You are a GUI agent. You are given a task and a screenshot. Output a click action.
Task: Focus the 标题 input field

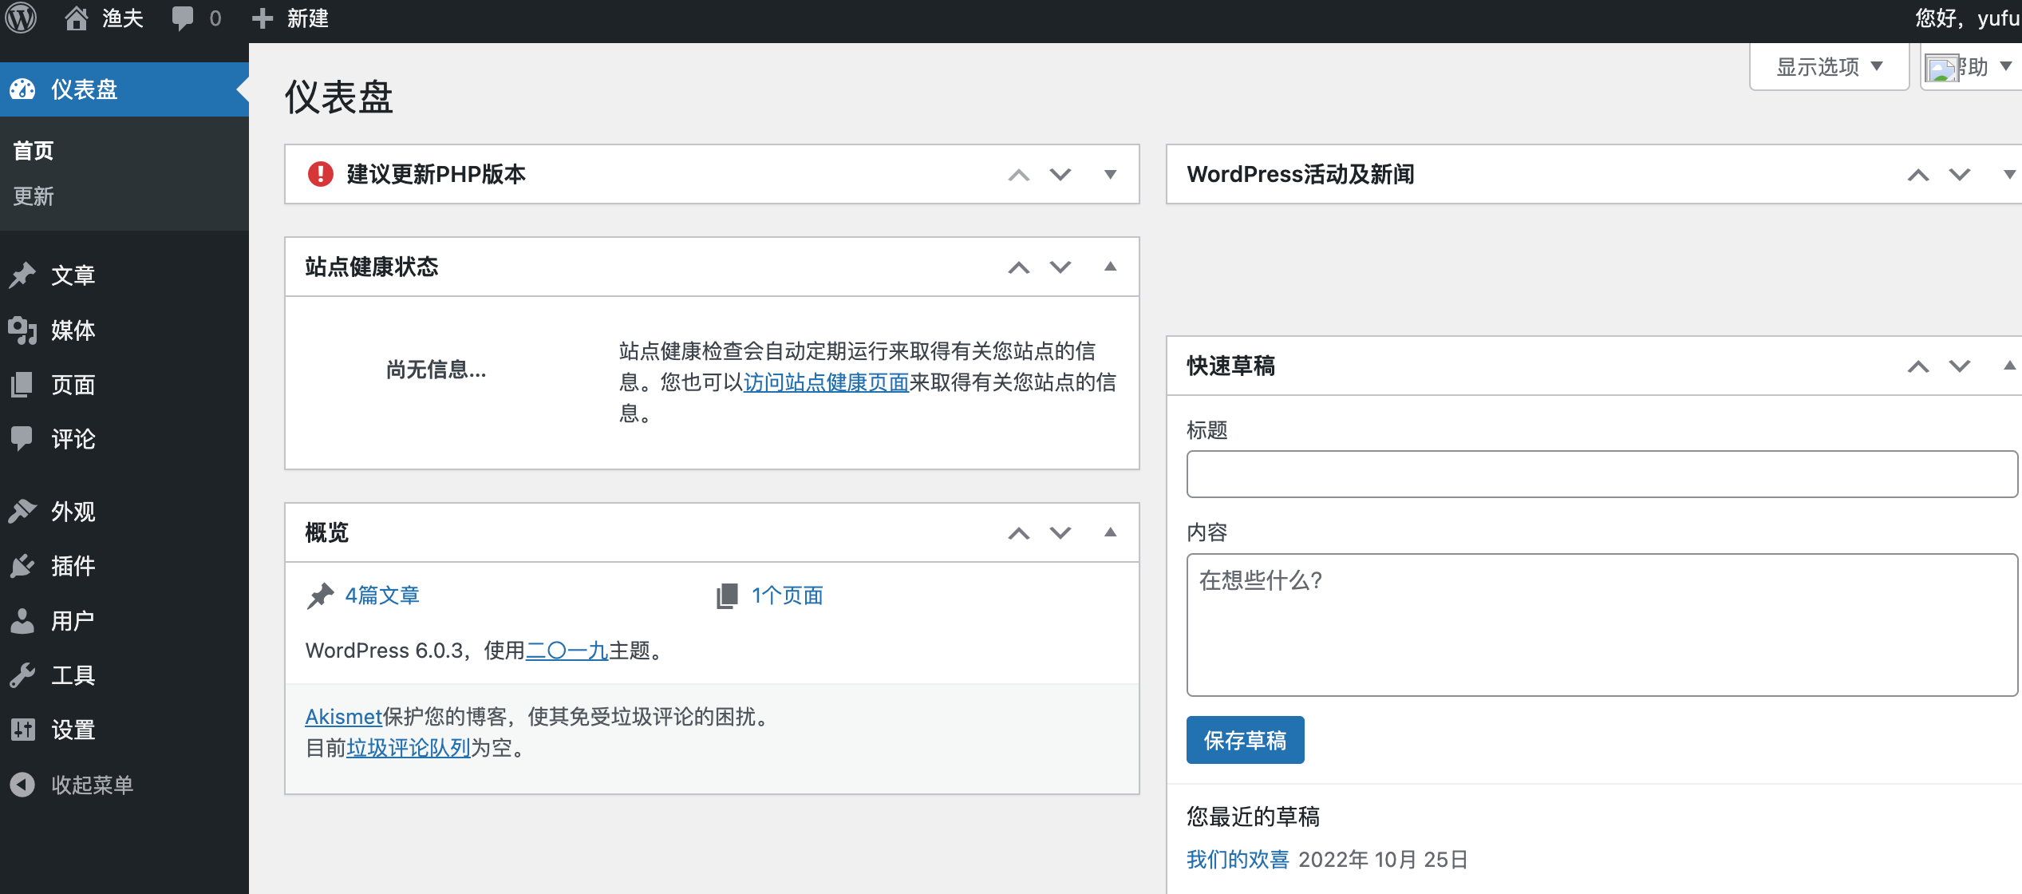coord(1602,474)
